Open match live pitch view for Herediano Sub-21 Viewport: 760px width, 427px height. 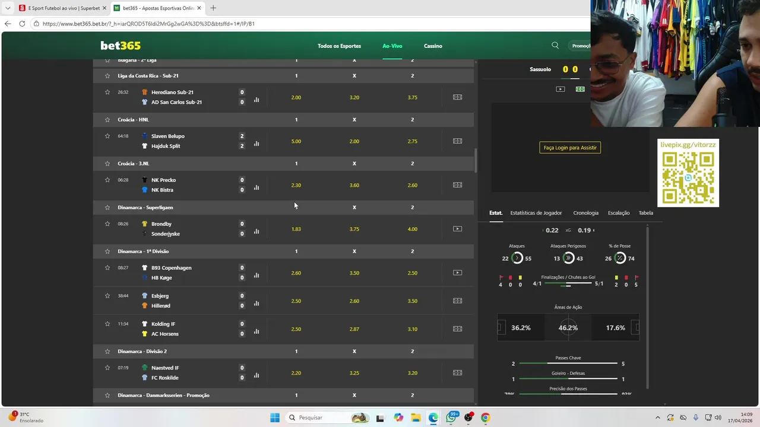(x=457, y=97)
